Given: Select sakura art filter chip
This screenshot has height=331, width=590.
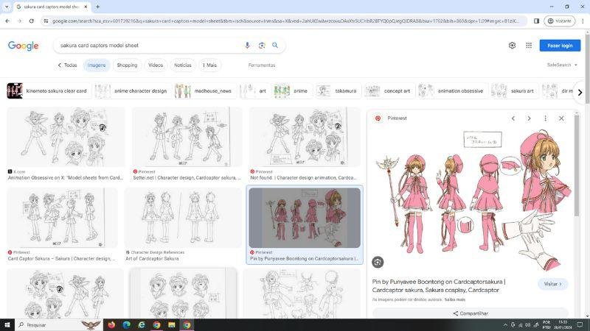Looking at the screenshot, I should pos(515,90).
